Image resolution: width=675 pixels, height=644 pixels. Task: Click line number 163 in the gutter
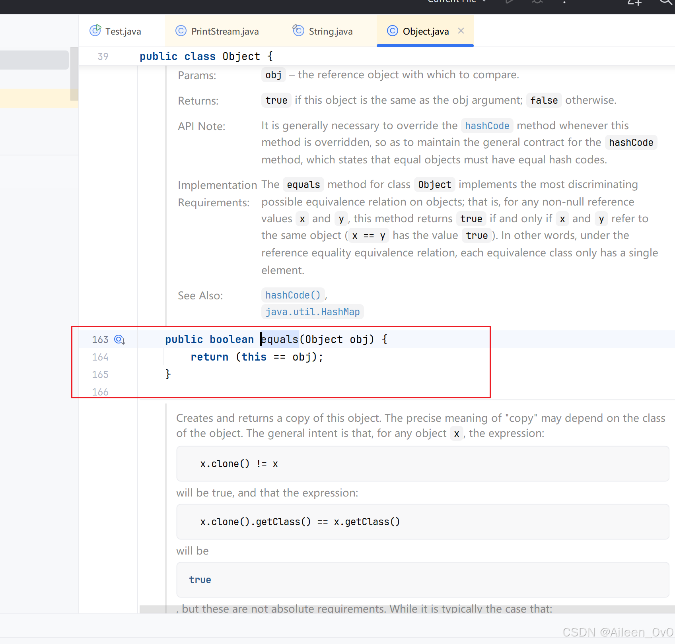pyautogui.click(x=100, y=339)
